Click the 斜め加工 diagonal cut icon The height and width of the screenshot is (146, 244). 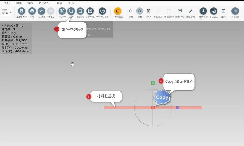pyautogui.click(x=158, y=11)
